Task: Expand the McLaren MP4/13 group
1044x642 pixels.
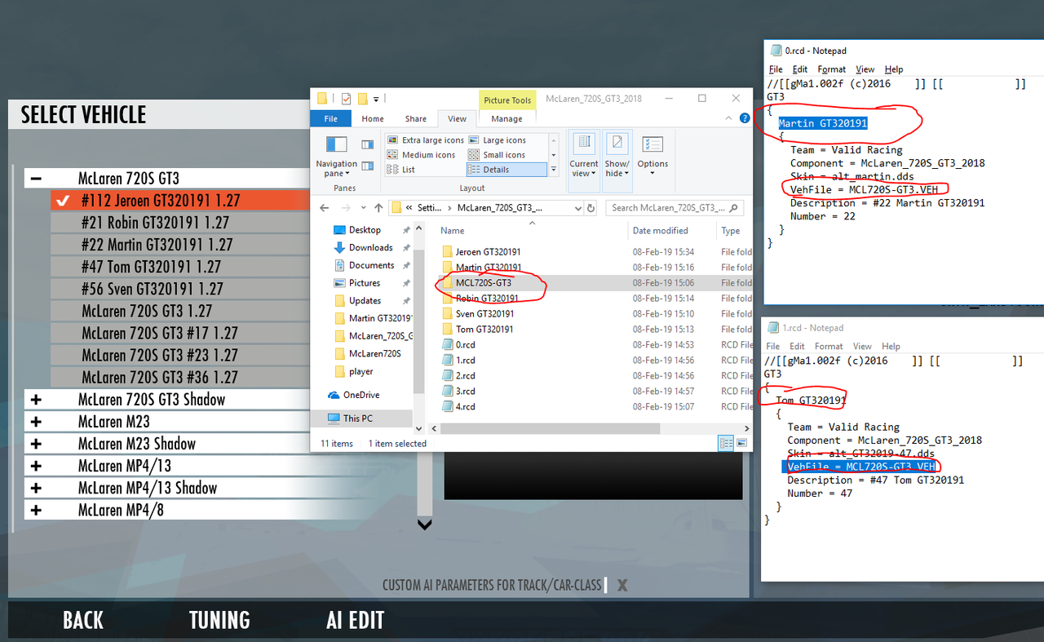Action: pos(36,466)
